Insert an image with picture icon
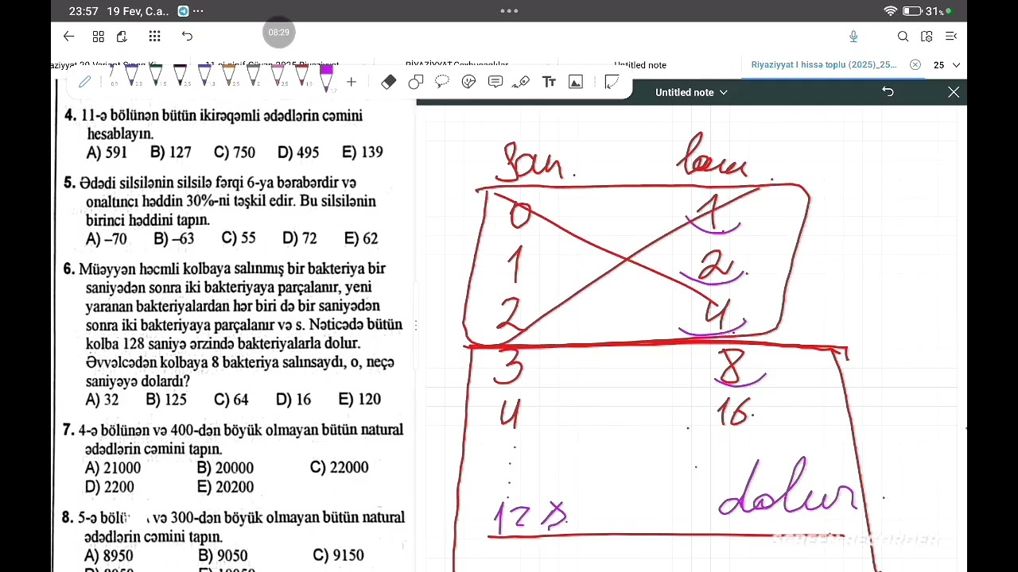The image size is (1018, 572). pos(576,82)
